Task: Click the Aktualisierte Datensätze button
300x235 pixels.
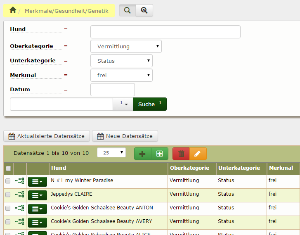Action: [x=46, y=136]
